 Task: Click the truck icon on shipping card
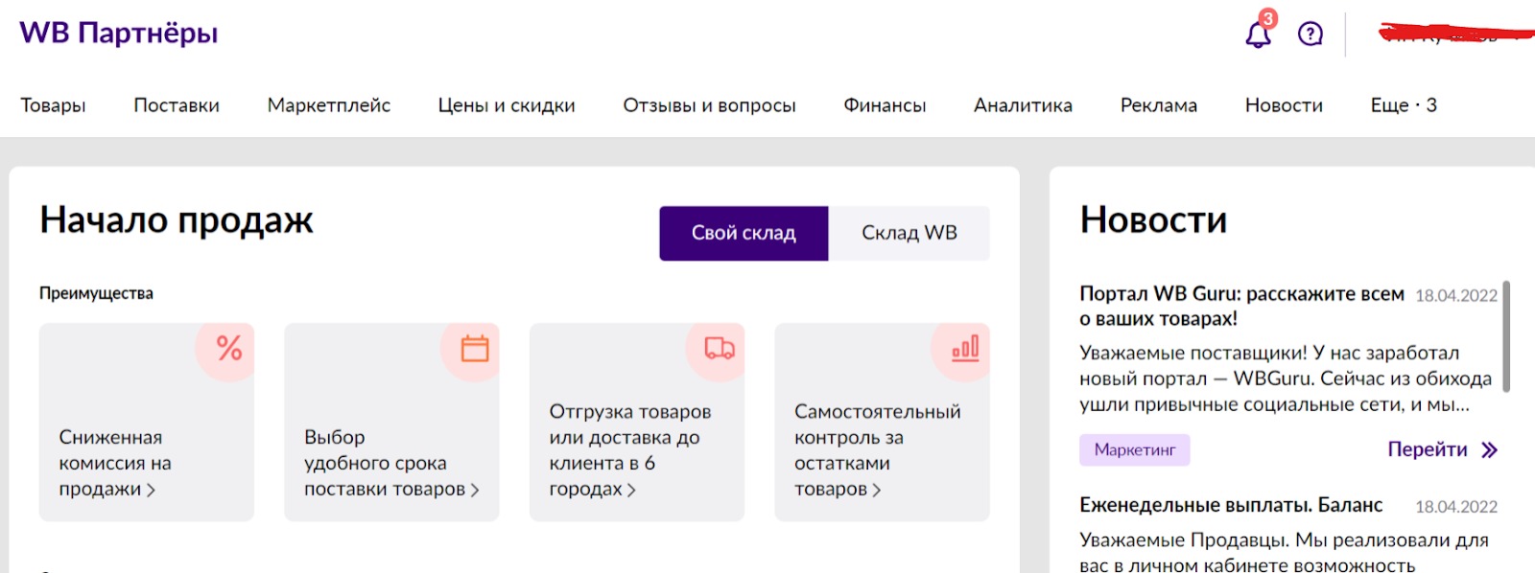coord(720,348)
